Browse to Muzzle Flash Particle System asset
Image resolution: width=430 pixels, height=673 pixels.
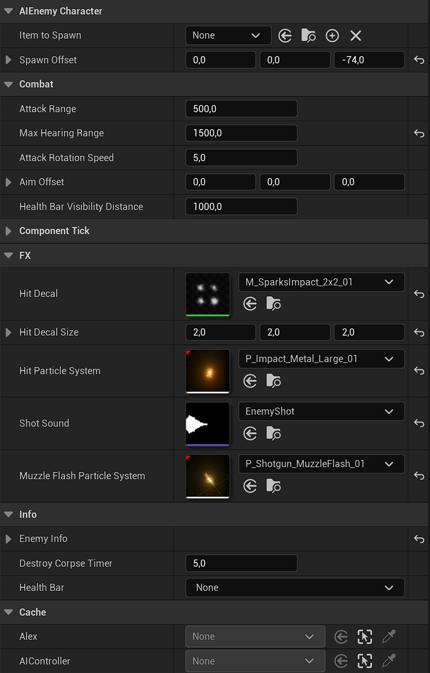[x=274, y=486]
